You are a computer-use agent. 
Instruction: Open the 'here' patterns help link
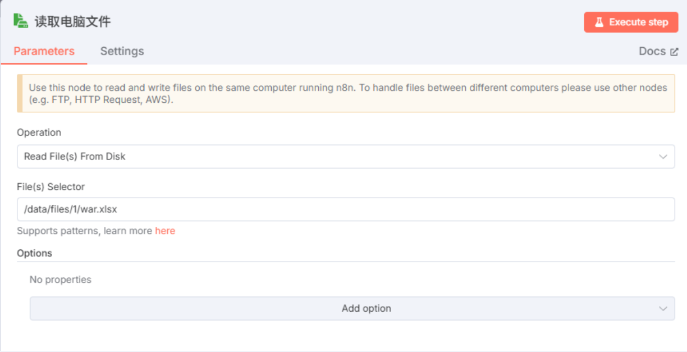coord(165,231)
